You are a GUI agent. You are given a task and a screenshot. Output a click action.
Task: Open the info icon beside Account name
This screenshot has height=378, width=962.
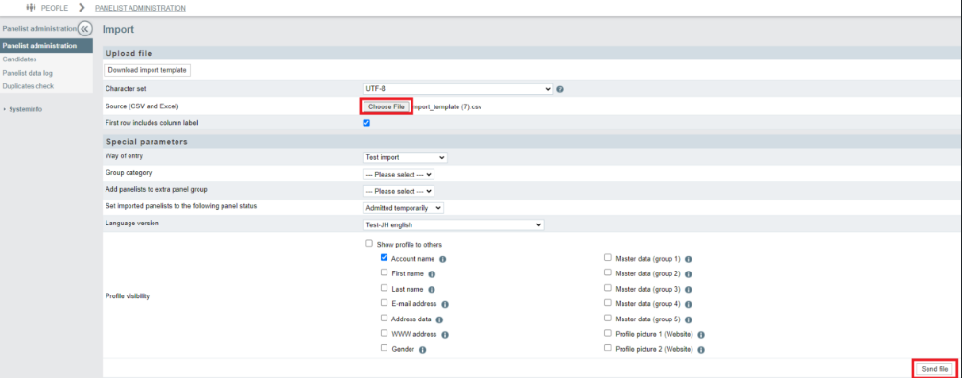[x=442, y=259]
